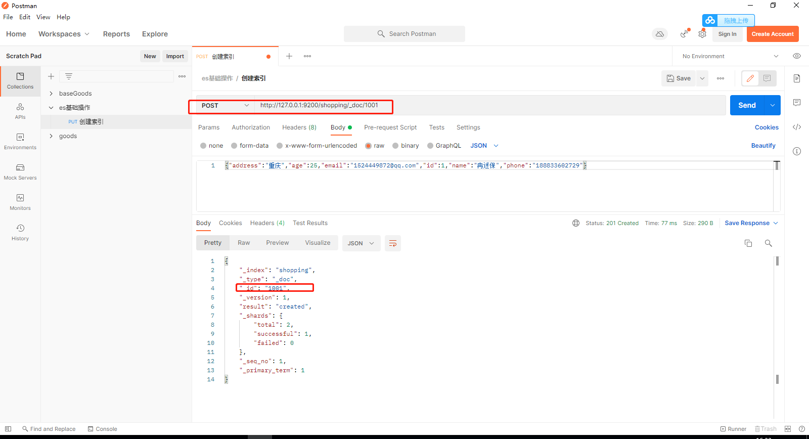Select the x-www-form-urlencoded body radio
Image resolution: width=809 pixels, height=439 pixels.
[x=280, y=146]
